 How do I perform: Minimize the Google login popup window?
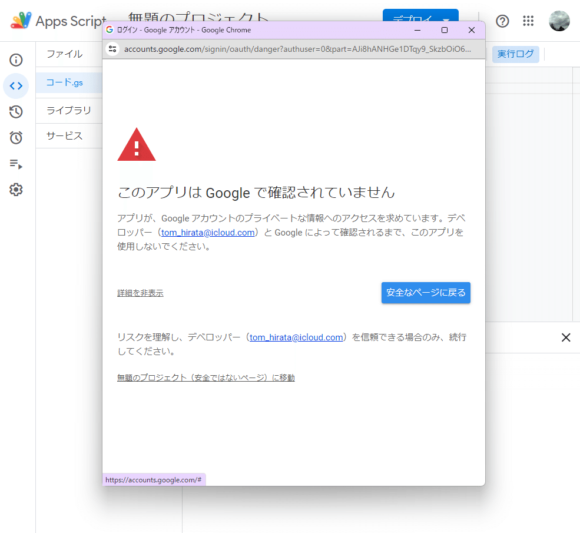tap(417, 30)
